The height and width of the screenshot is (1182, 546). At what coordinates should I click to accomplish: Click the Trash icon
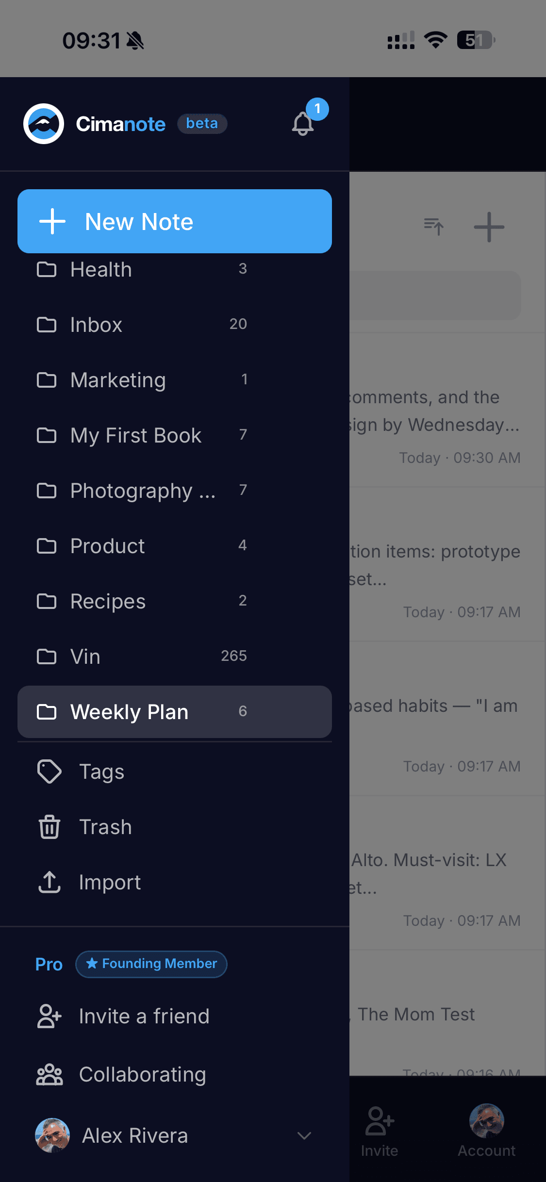pyautogui.click(x=49, y=826)
